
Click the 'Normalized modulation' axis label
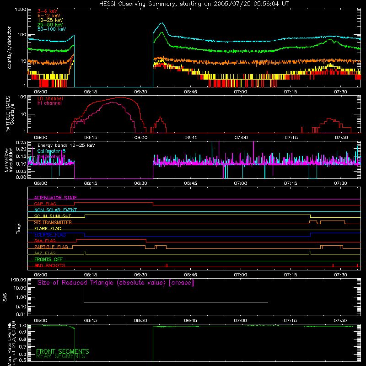(x=9, y=160)
